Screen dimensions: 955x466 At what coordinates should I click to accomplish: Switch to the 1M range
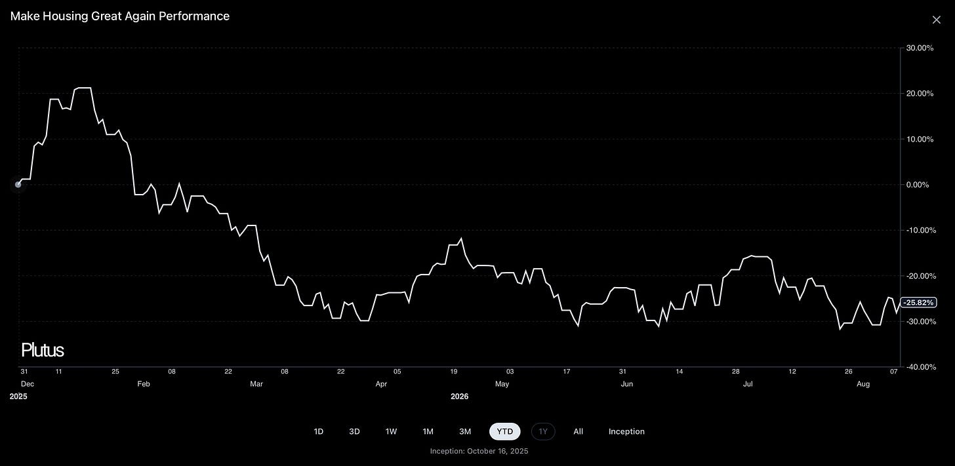click(x=428, y=431)
